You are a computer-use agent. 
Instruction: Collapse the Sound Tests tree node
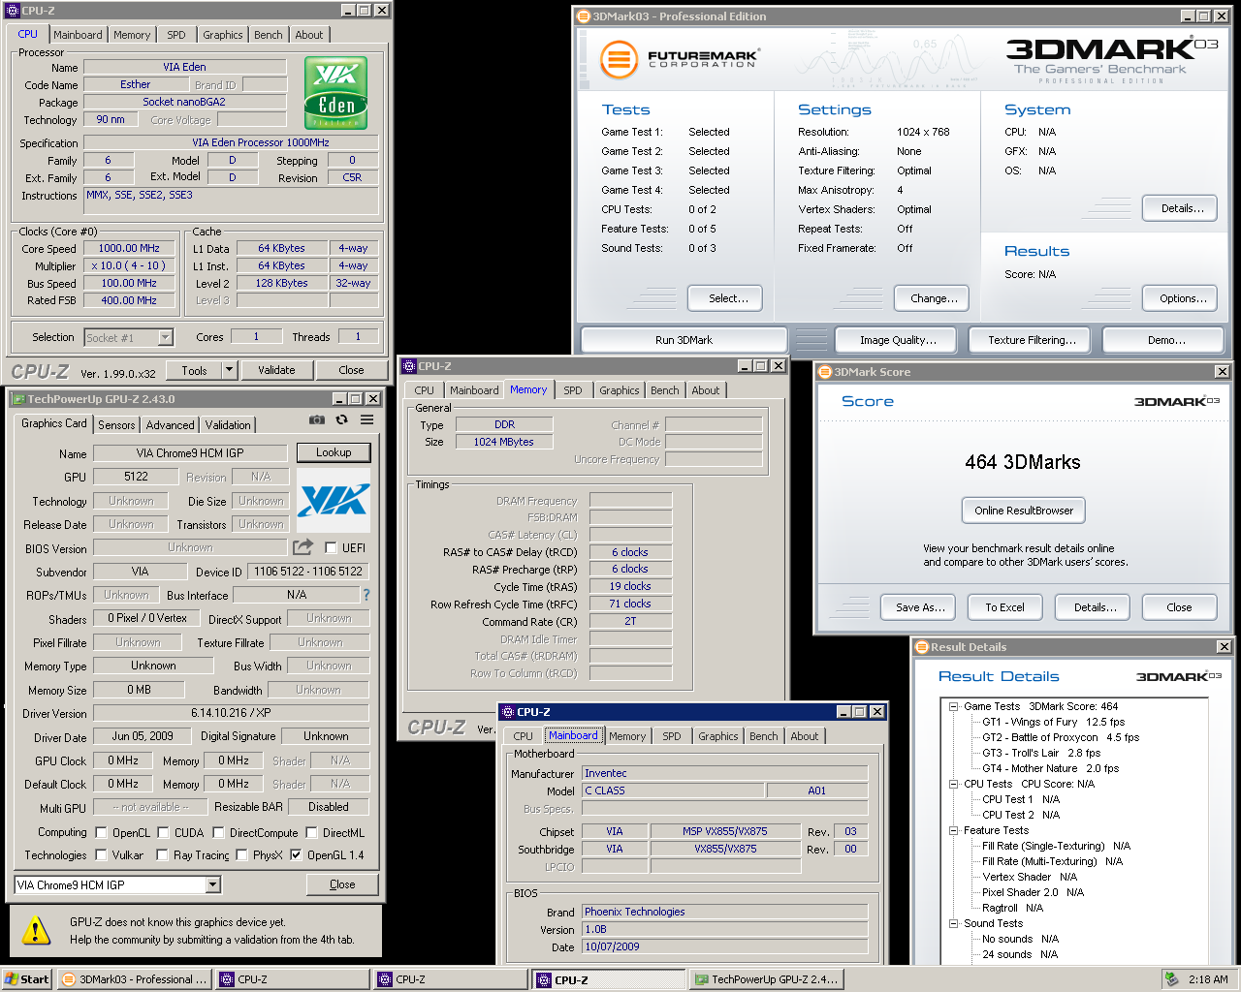pyautogui.click(x=953, y=923)
